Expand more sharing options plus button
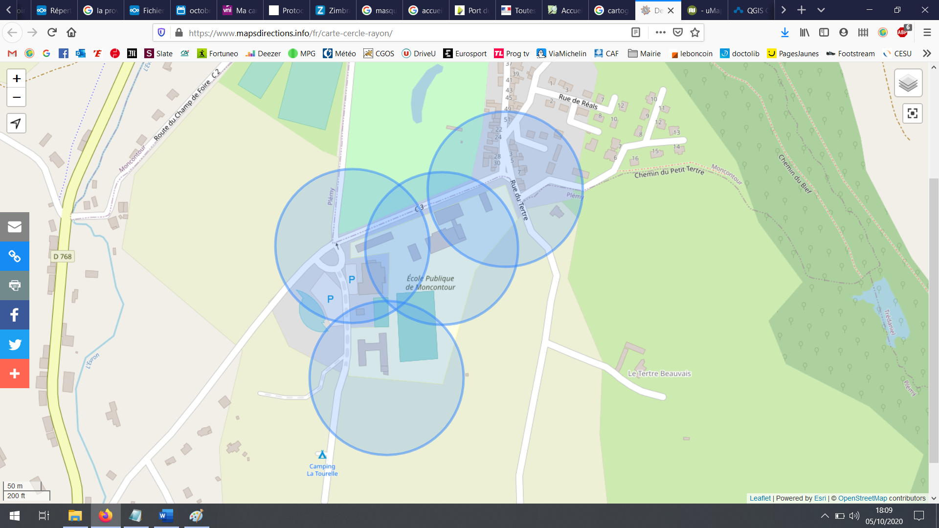This screenshot has width=939, height=528. [15, 374]
